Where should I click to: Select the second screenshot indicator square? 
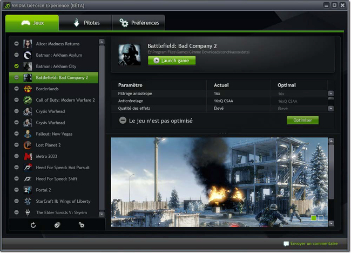[x=321, y=218]
